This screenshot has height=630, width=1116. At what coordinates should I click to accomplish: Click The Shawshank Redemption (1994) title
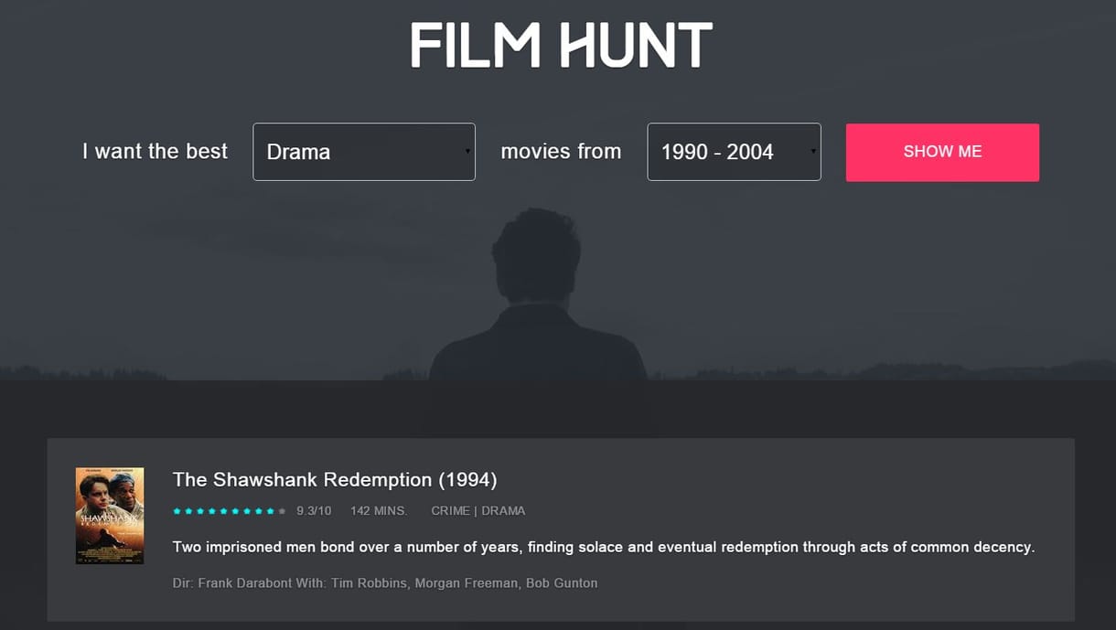tap(335, 480)
